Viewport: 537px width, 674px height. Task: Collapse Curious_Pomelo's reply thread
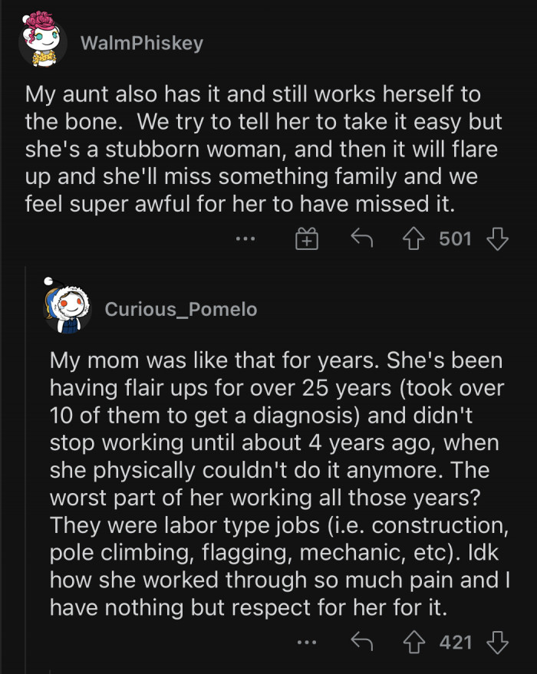coord(28,460)
